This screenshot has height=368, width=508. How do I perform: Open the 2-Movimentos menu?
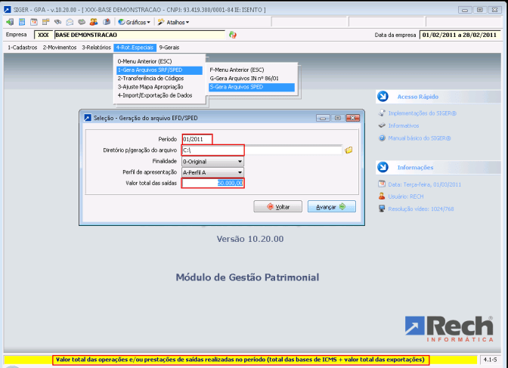click(x=60, y=48)
